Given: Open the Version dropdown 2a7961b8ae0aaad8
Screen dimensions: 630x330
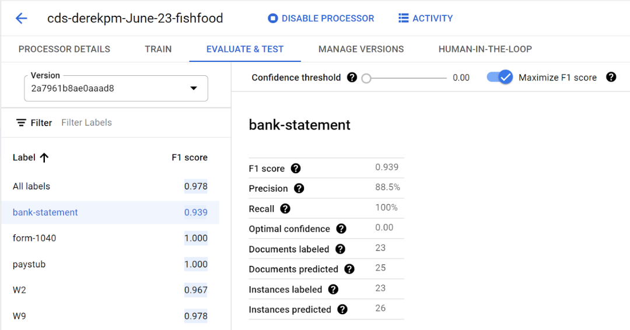Looking at the screenshot, I should (x=116, y=88).
